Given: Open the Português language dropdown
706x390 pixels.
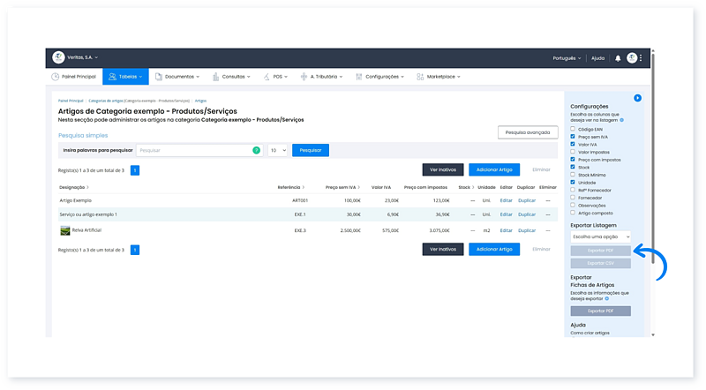Looking at the screenshot, I should tap(565, 58).
